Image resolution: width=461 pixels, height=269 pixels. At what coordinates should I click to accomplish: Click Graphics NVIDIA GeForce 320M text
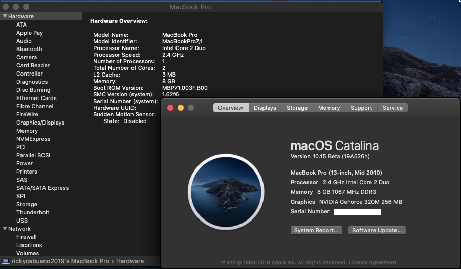pos(346,202)
